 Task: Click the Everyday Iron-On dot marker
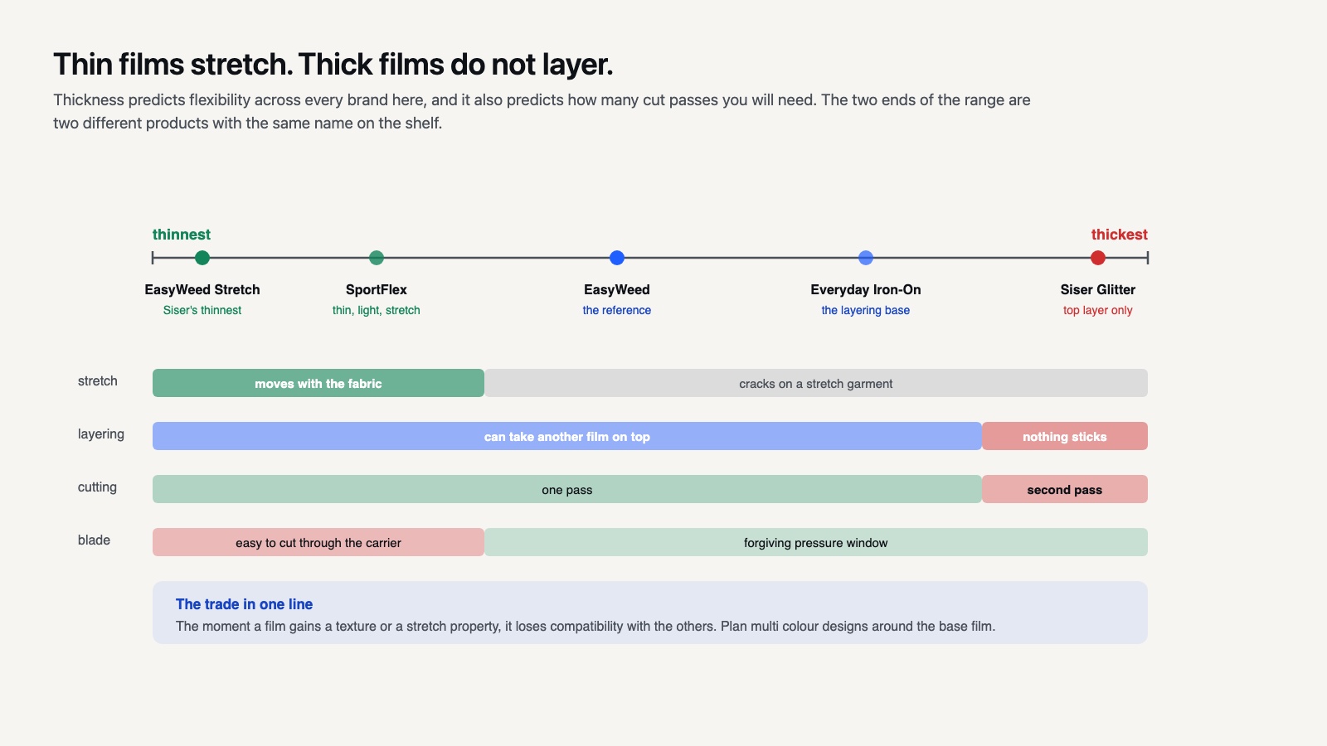[x=866, y=258]
